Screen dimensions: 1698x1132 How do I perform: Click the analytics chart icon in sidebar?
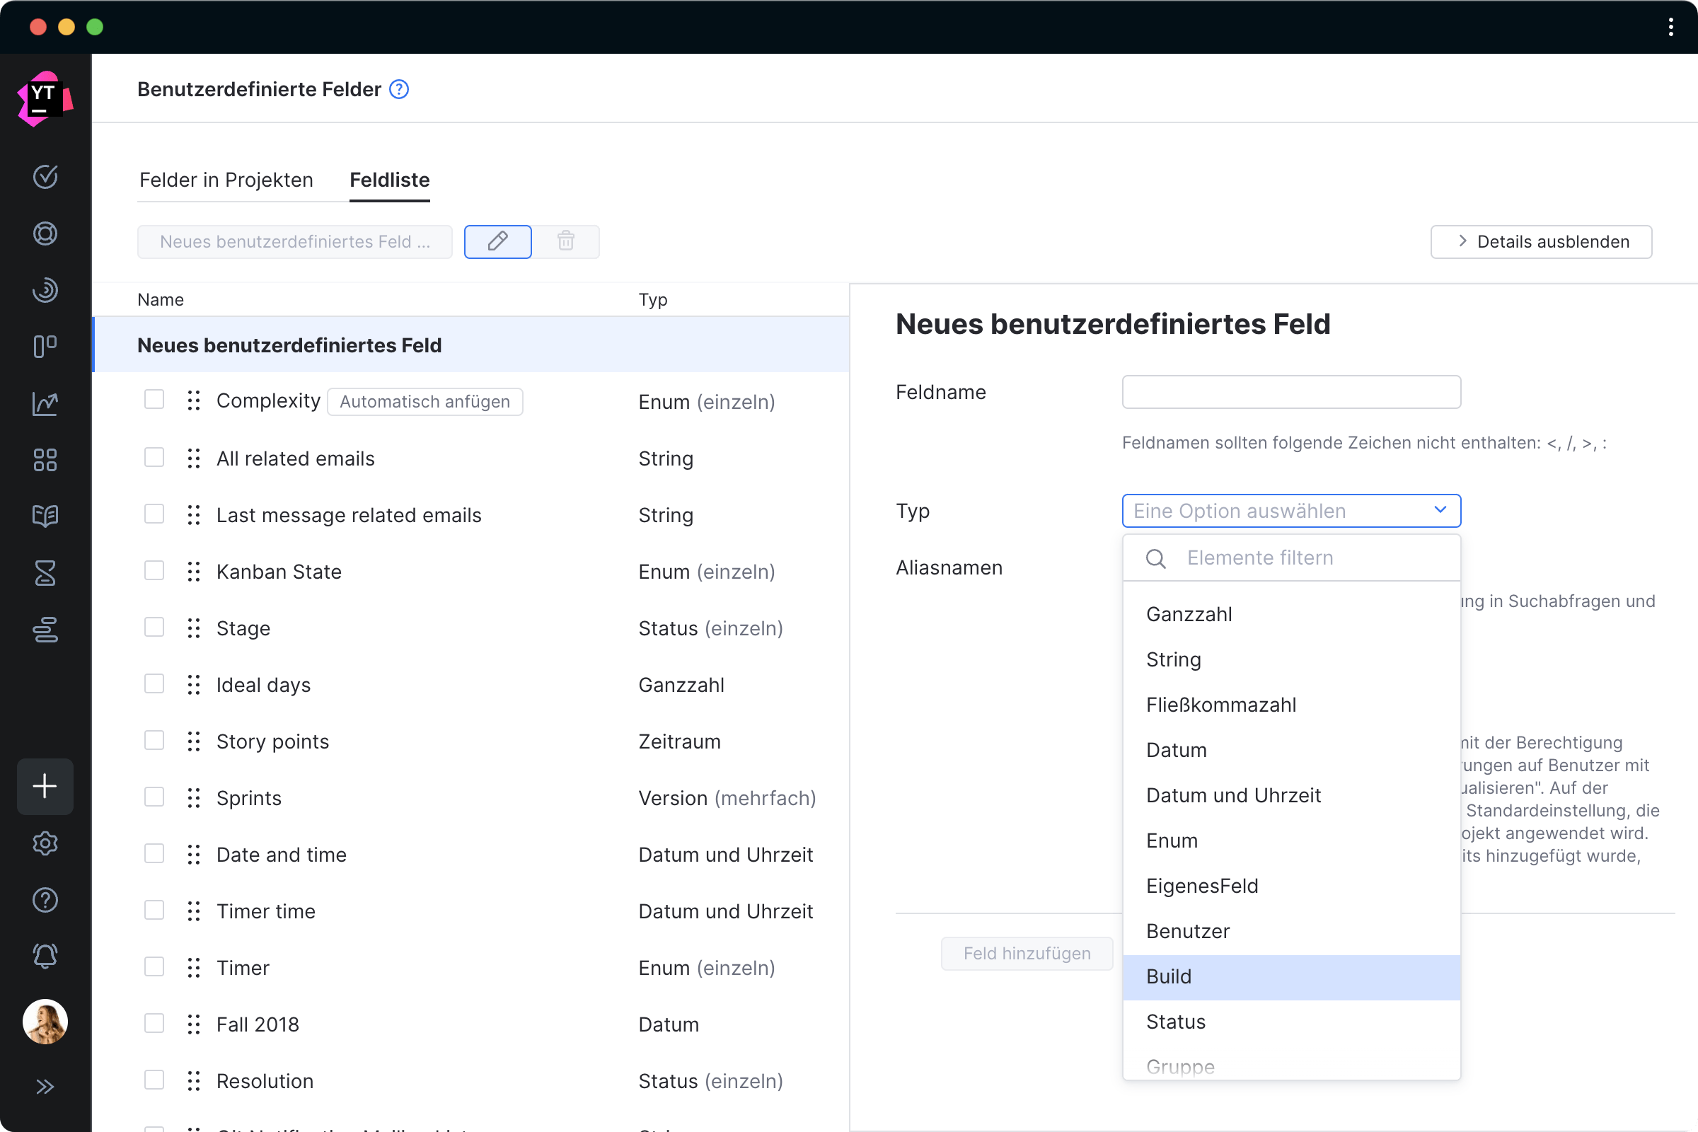click(45, 402)
